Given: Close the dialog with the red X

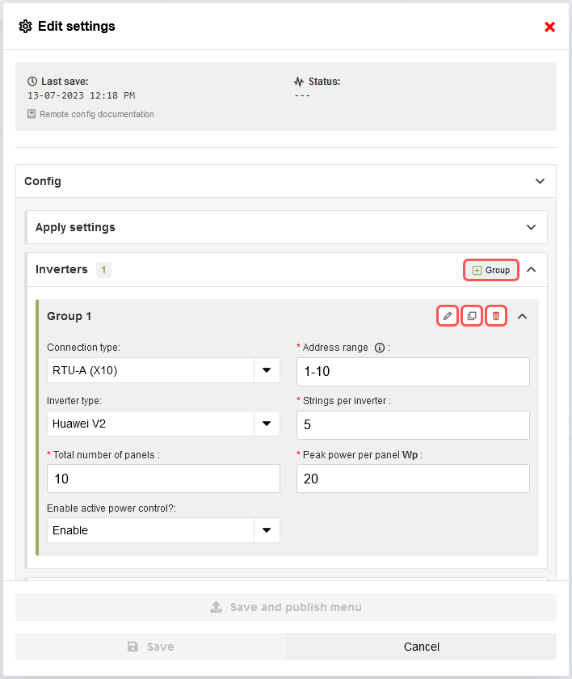Looking at the screenshot, I should (549, 27).
